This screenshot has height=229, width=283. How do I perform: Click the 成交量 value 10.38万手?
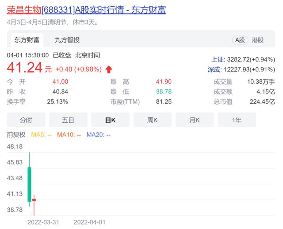261,82
